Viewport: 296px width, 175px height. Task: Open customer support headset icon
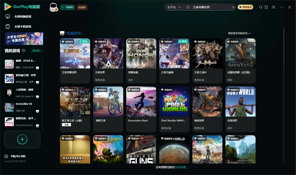260,7
